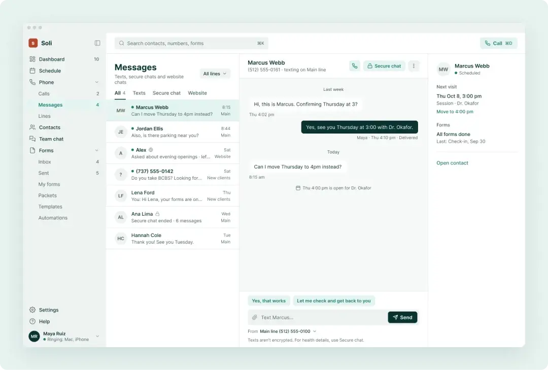Viewport: 548px width, 370px height.
Task: Switch to the Texts tab
Action: point(139,93)
